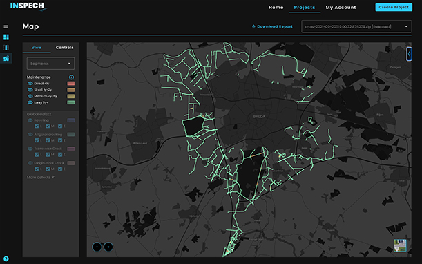The image size is (422, 264).
Task: Expand More defects section
Action: tap(41, 177)
